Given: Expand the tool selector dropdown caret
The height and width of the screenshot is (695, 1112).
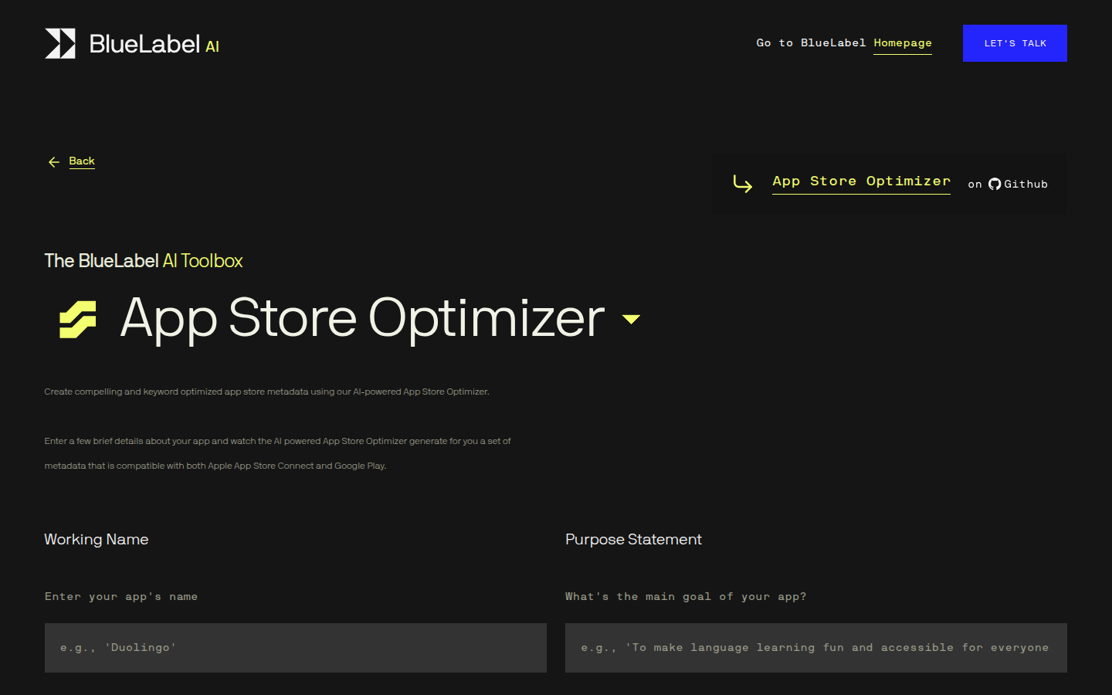Looking at the screenshot, I should click(631, 319).
